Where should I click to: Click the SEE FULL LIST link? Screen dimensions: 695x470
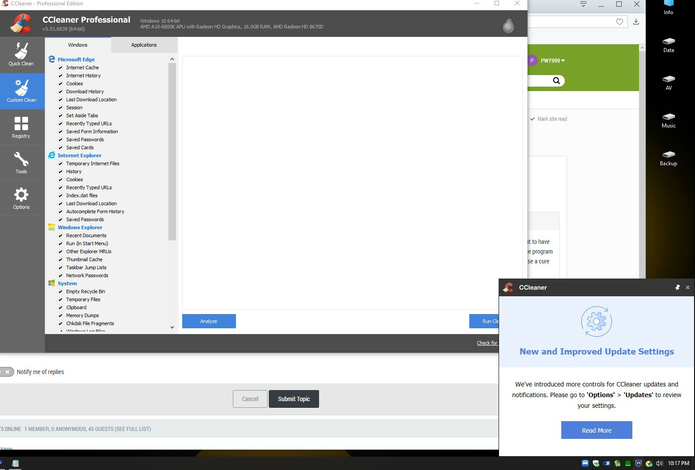click(133, 429)
